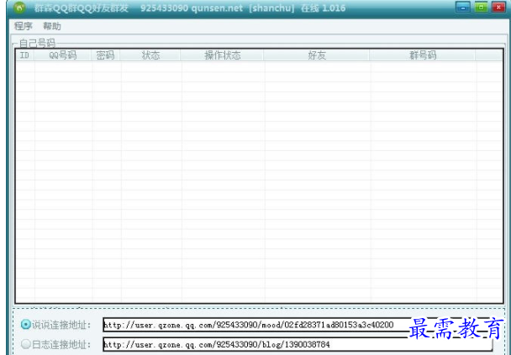Click the 操作状态 column header
511x355 pixels.
pos(222,55)
